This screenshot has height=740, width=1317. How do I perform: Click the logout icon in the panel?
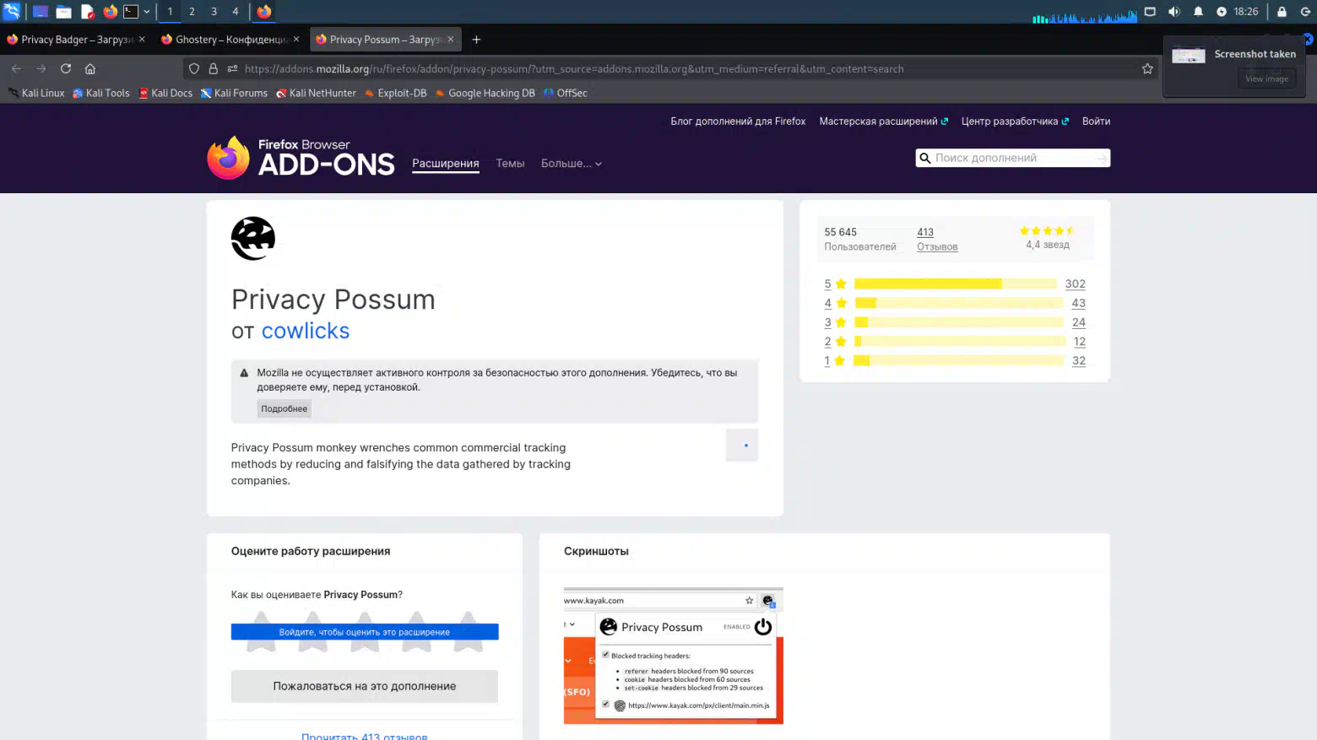click(1305, 12)
